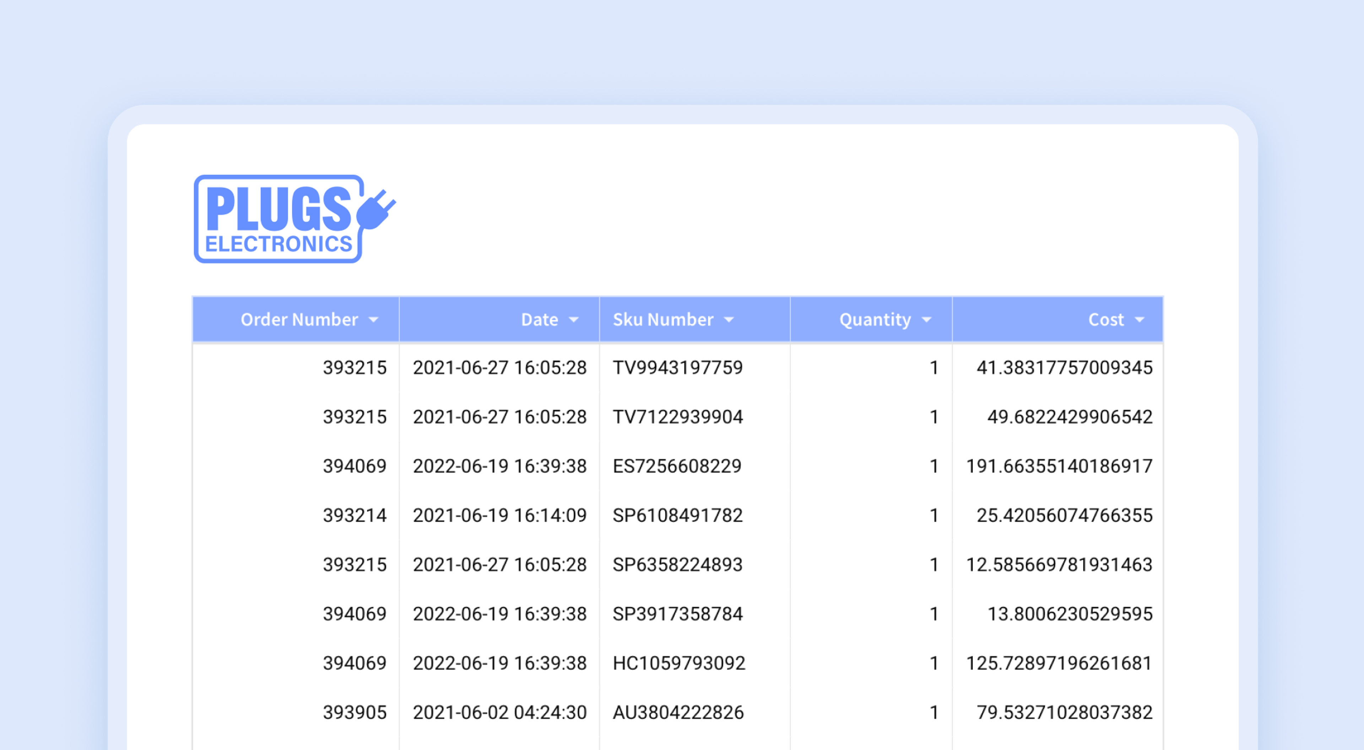The height and width of the screenshot is (750, 1364).
Task: Click the Cost header label
Action: click(1106, 319)
